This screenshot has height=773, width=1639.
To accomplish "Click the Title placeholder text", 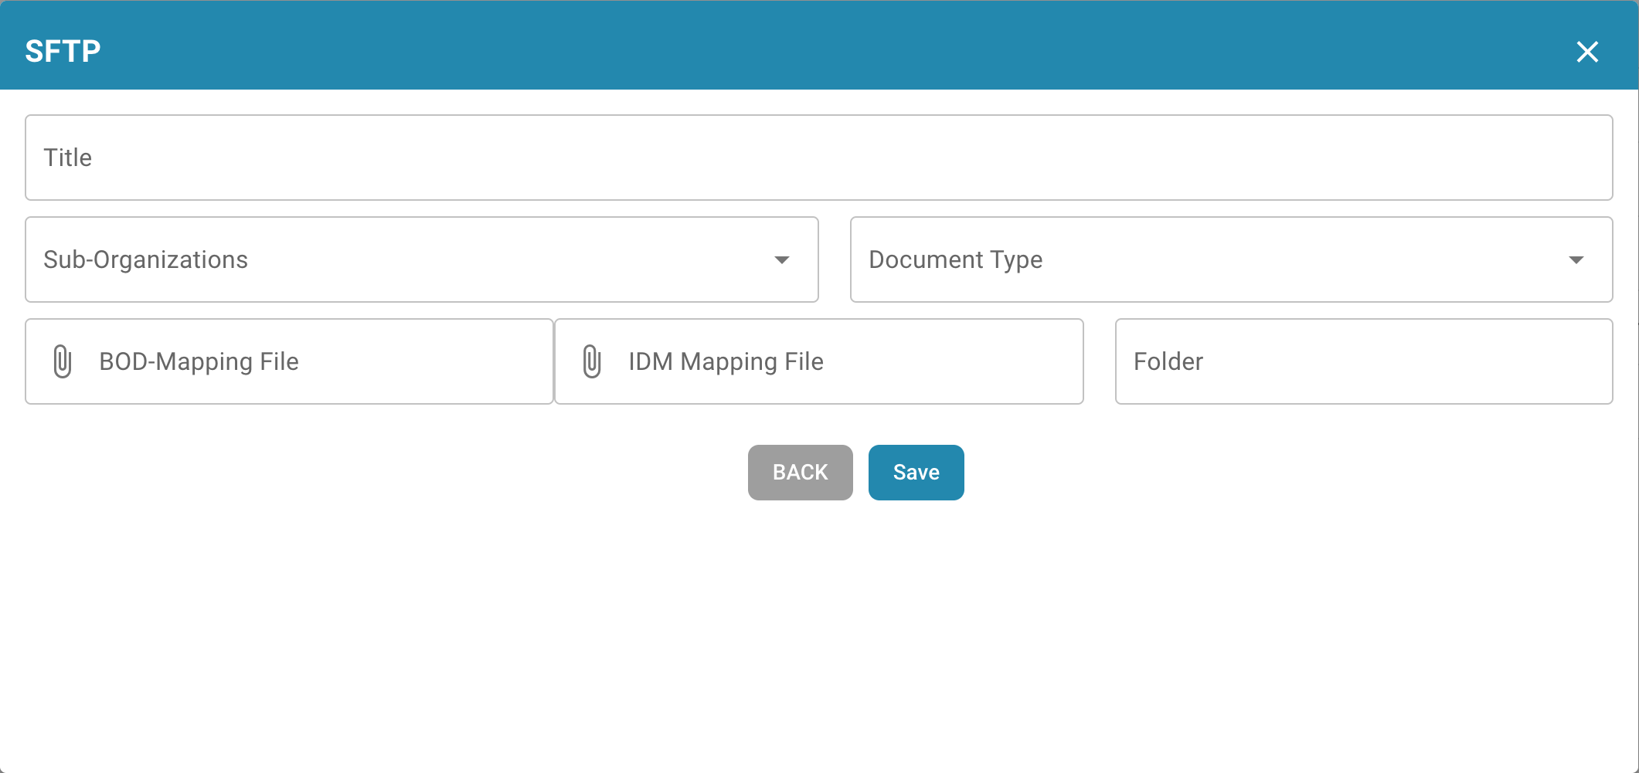I will click(x=68, y=158).
